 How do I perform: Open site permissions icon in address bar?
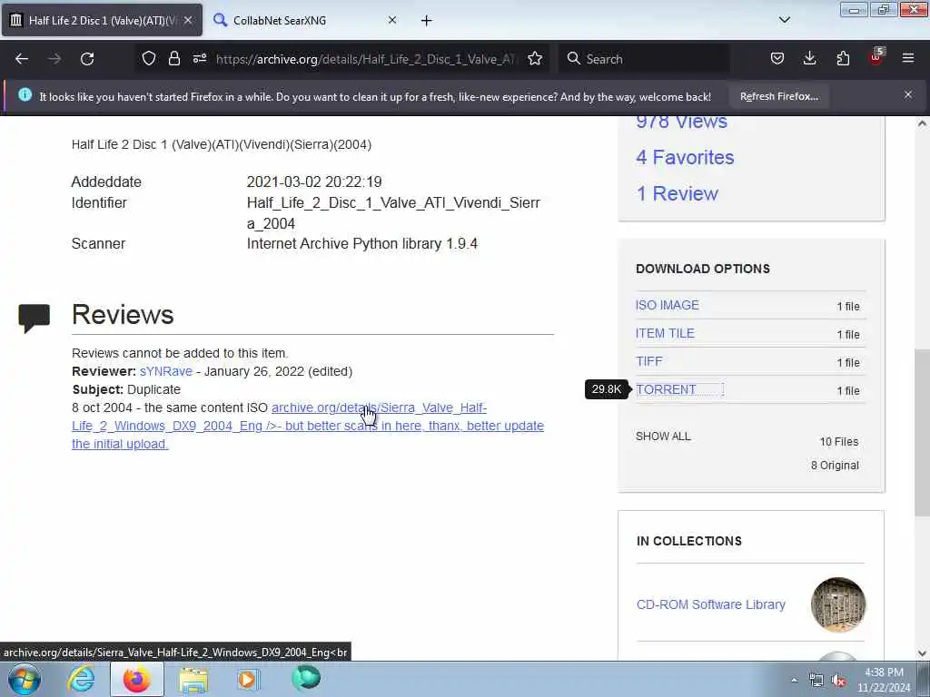pyautogui.click(x=199, y=59)
